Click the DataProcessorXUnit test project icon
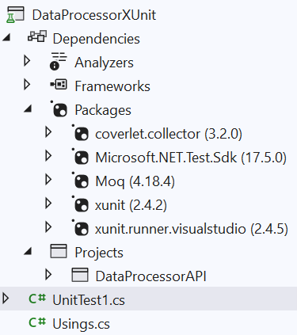297x335 pixels. pyautogui.click(x=15, y=15)
